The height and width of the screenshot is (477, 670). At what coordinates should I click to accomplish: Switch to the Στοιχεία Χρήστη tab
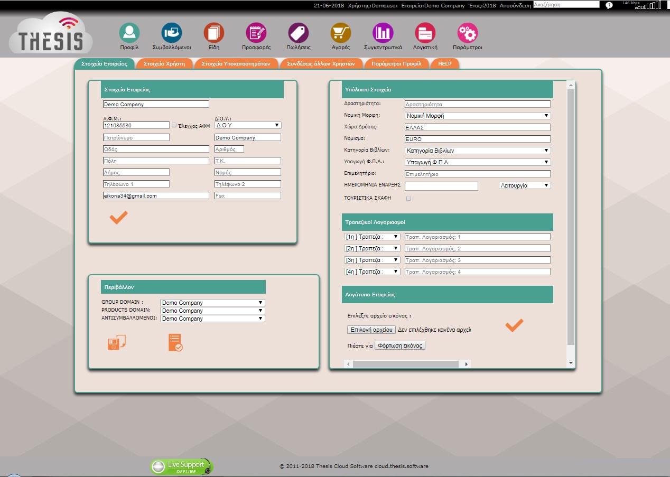(x=164, y=63)
